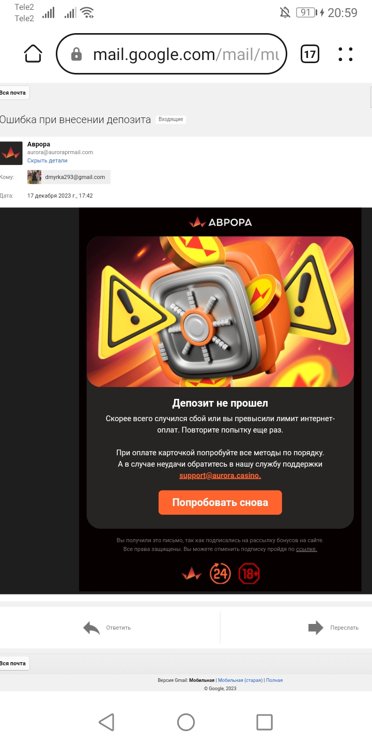Tap the Android back navigation button
Image resolution: width=372 pixels, height=745 pixels.
point(106,722)
